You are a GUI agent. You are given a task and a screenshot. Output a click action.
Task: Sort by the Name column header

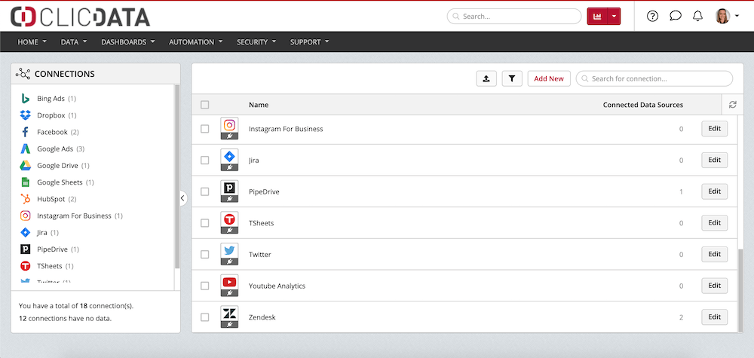pos(259,105)
